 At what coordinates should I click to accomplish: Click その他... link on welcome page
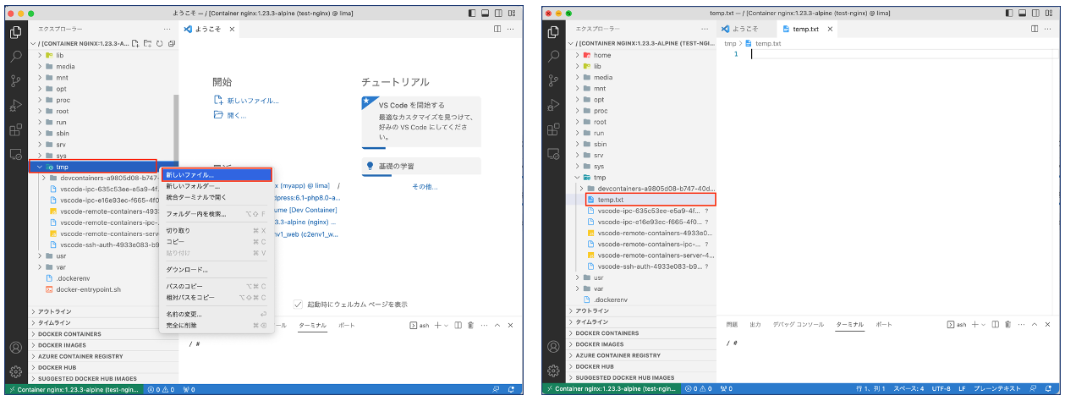(425, 186)
